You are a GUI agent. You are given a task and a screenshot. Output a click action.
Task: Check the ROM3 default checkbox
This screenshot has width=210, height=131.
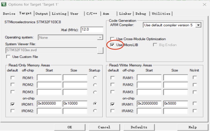[x=13, y=92]
